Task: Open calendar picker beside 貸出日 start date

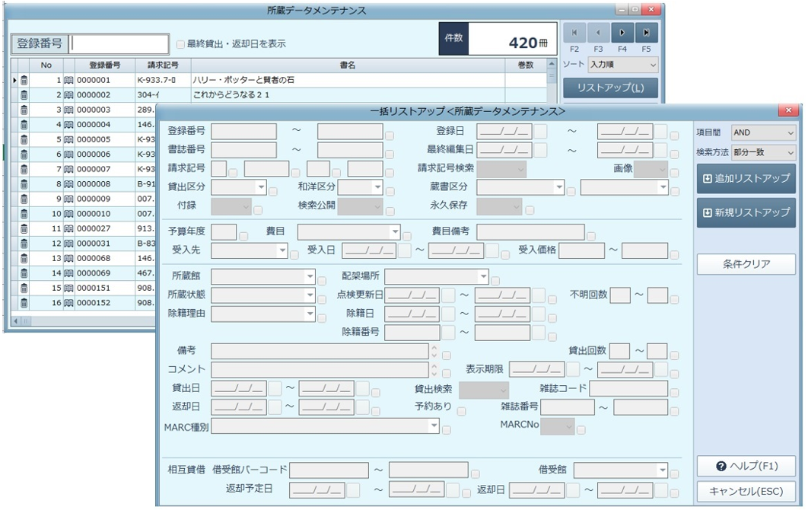Action: pyautogui.click(x=275, y=388)
